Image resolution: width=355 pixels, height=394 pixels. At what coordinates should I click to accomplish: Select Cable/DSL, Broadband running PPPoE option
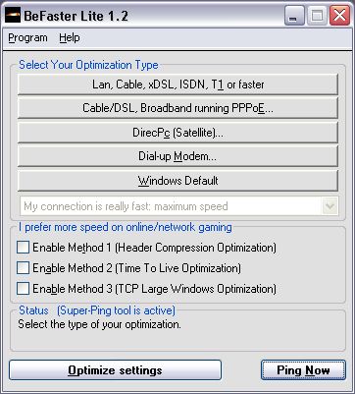pos(177,108)
